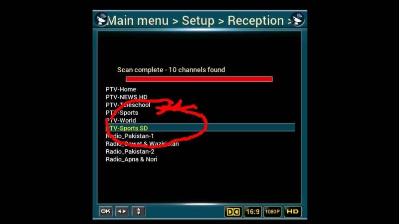Choose the PTV-World channel entry
The height and width of the screenshot is (224, 399).
[121, 120]
